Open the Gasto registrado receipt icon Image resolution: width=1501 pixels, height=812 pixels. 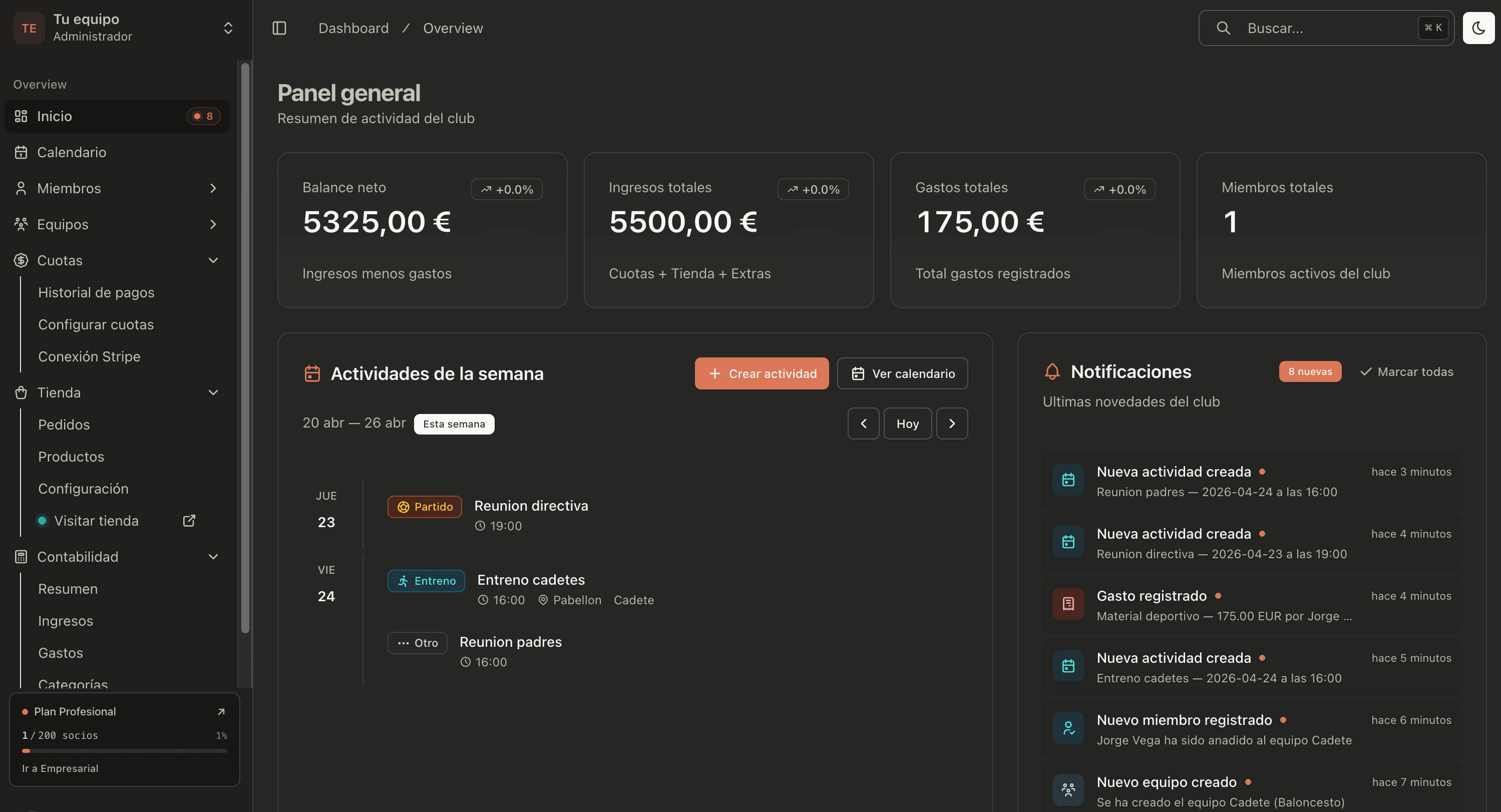(1068, 604)
